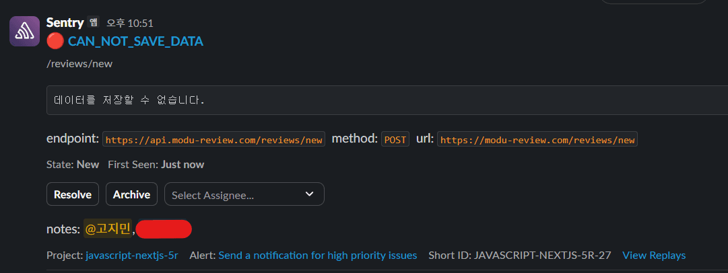
Task: Open the javascript-nextjs-5r project link
Action: (132, 256)
